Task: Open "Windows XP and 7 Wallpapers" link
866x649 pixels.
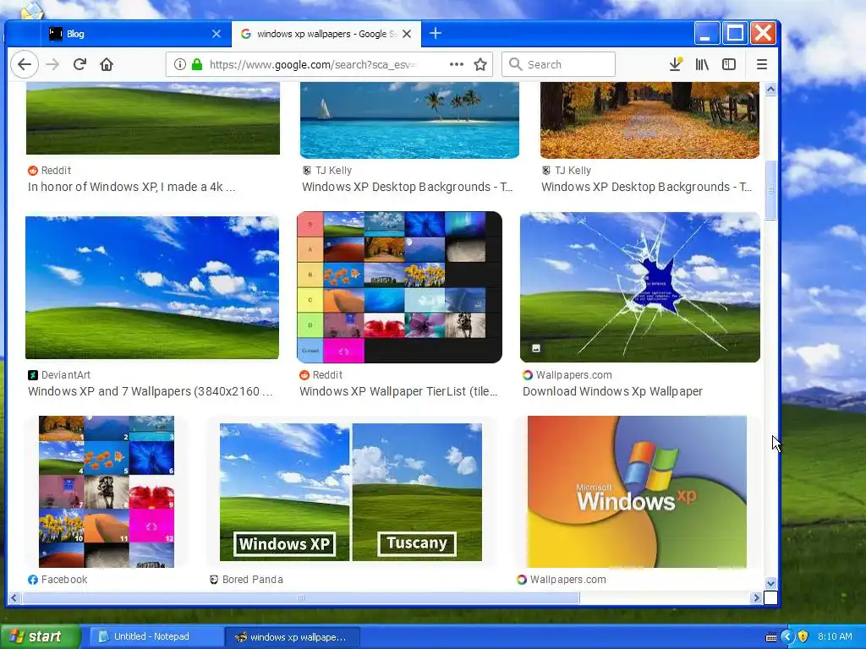Action: (x=151, y=391)
